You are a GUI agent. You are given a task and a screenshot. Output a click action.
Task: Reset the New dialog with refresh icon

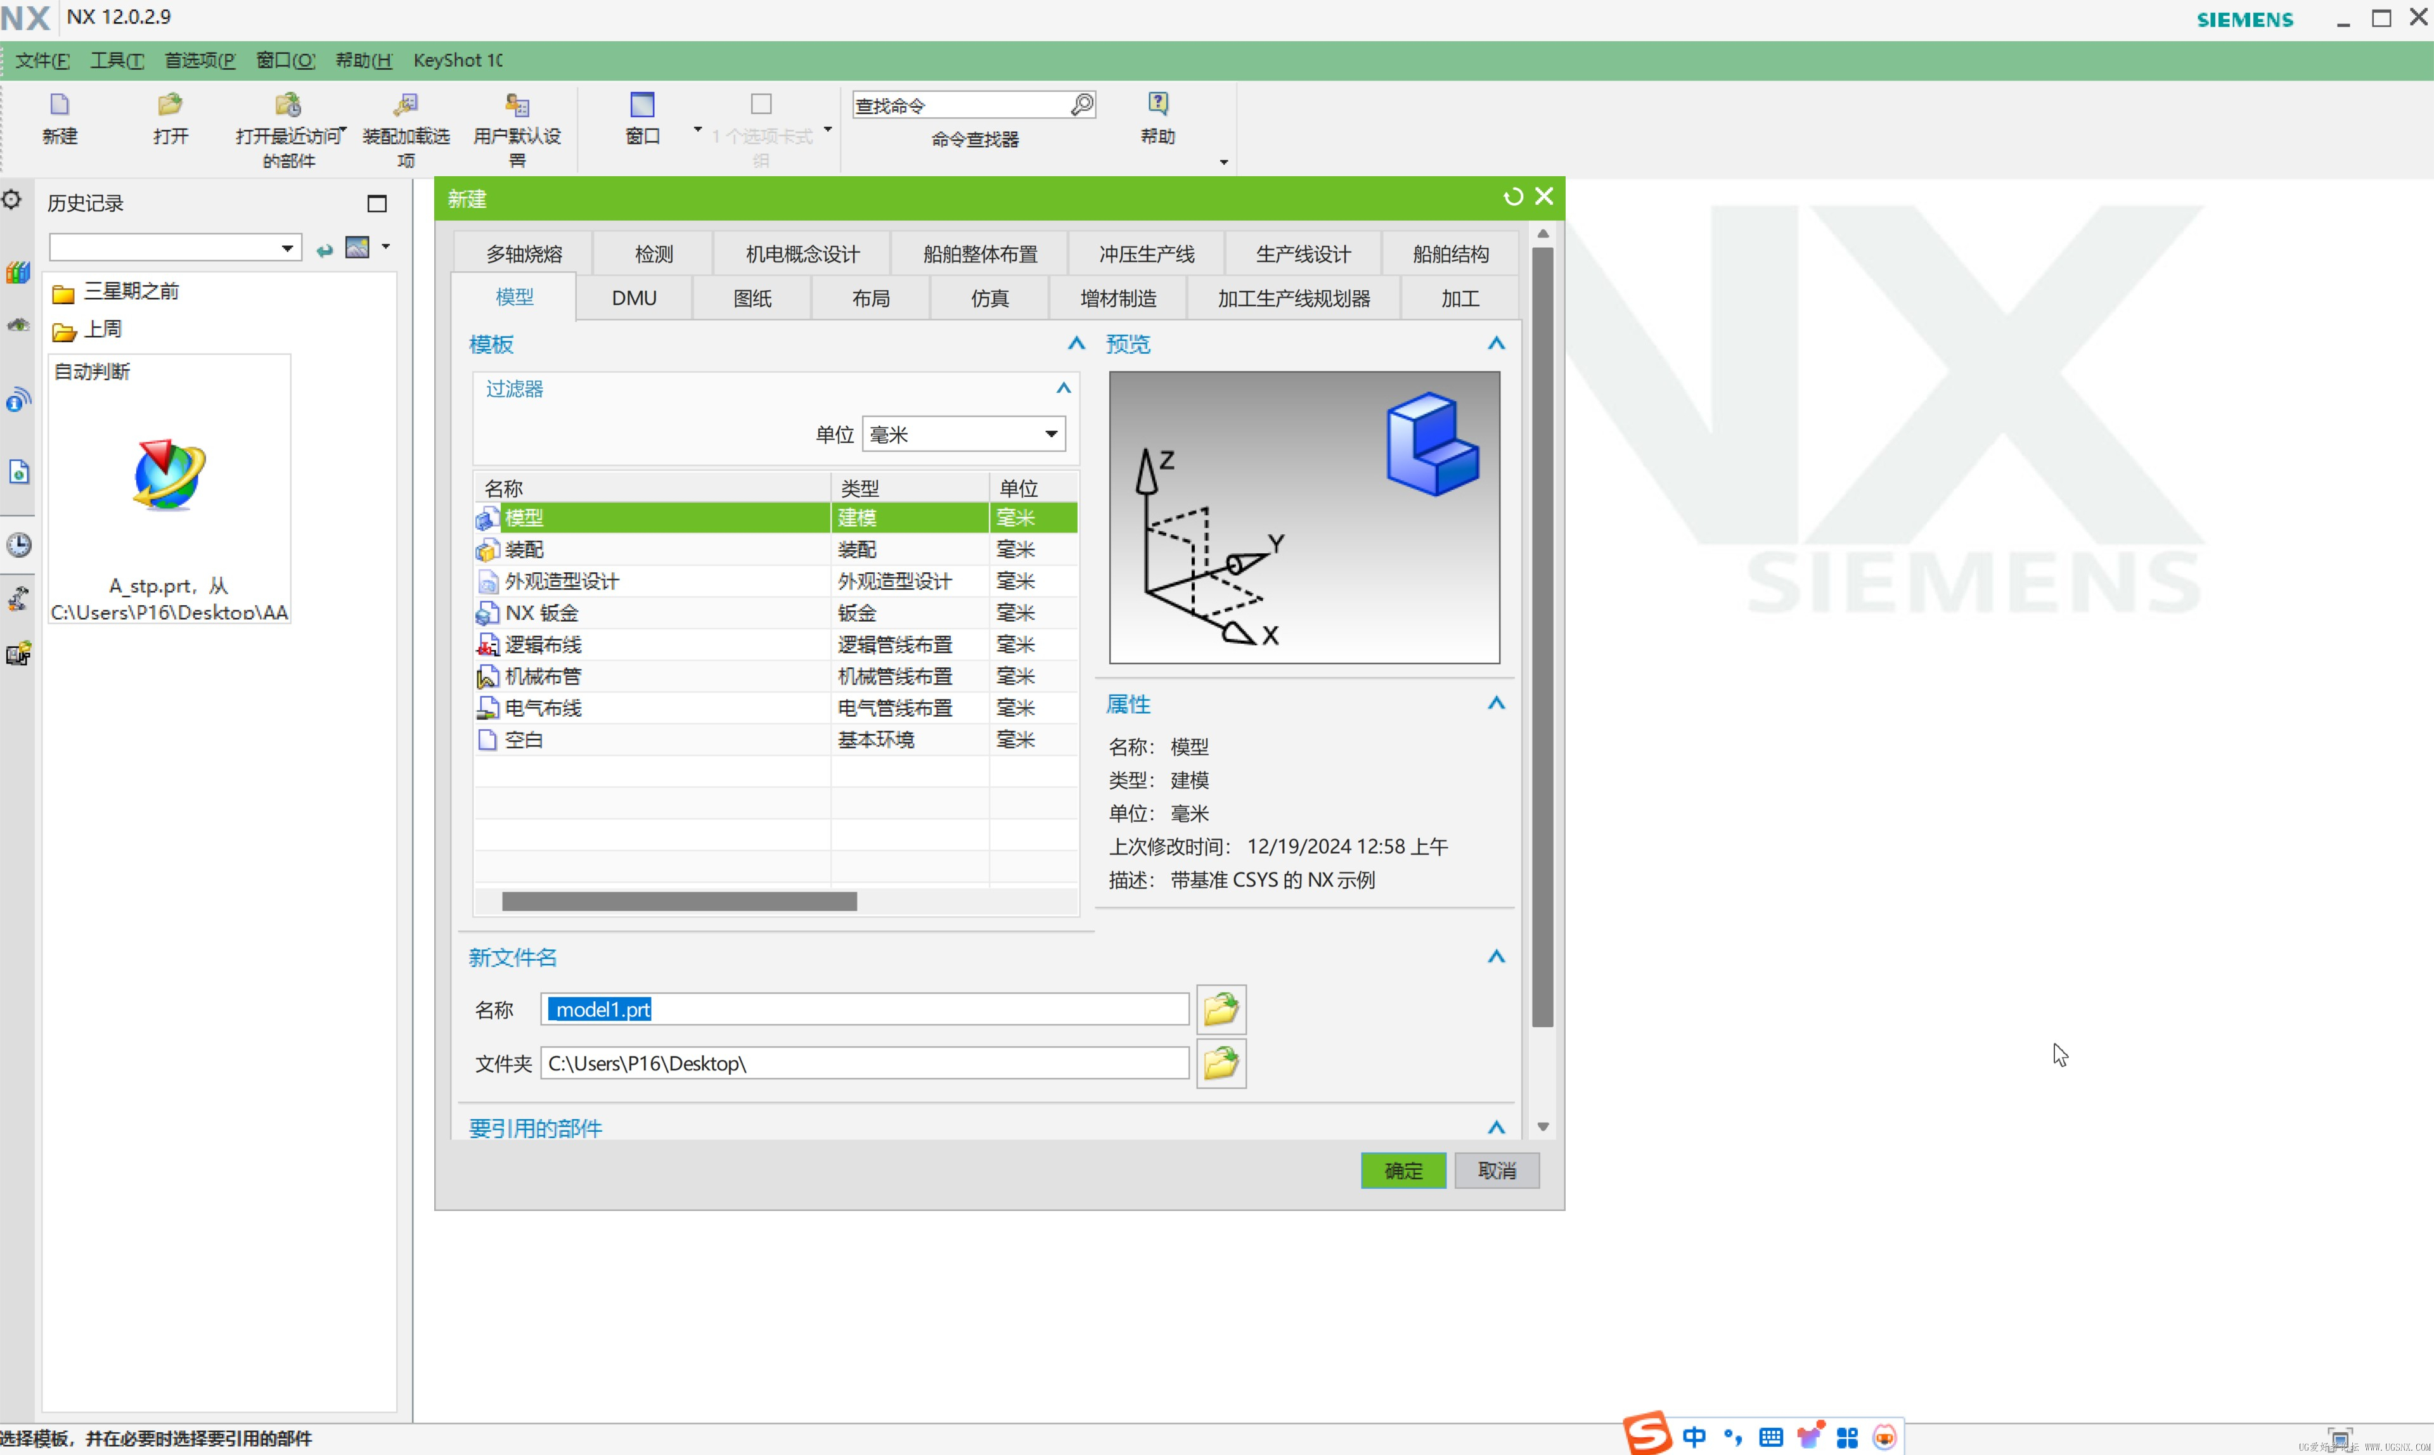(x=1513, y=197)
